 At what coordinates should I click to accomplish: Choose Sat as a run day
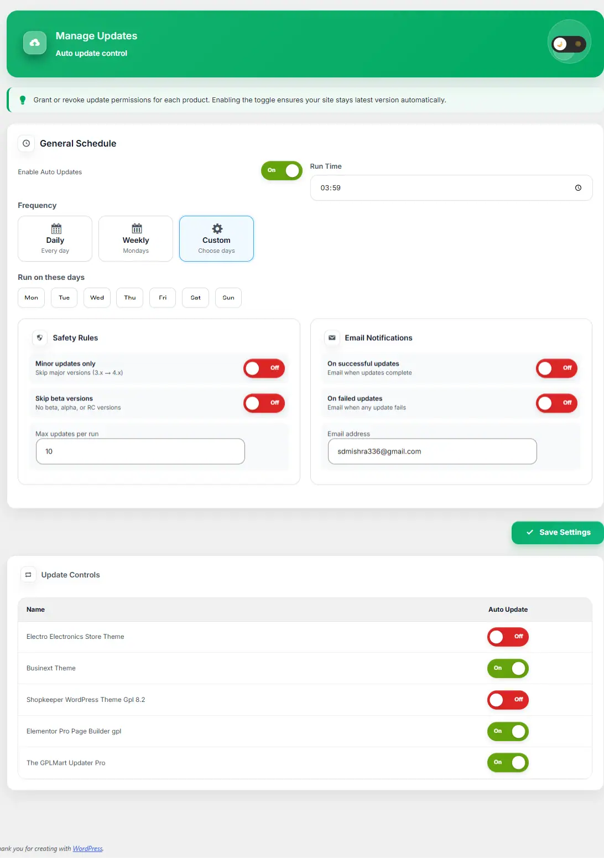click(x=195, y=298)
